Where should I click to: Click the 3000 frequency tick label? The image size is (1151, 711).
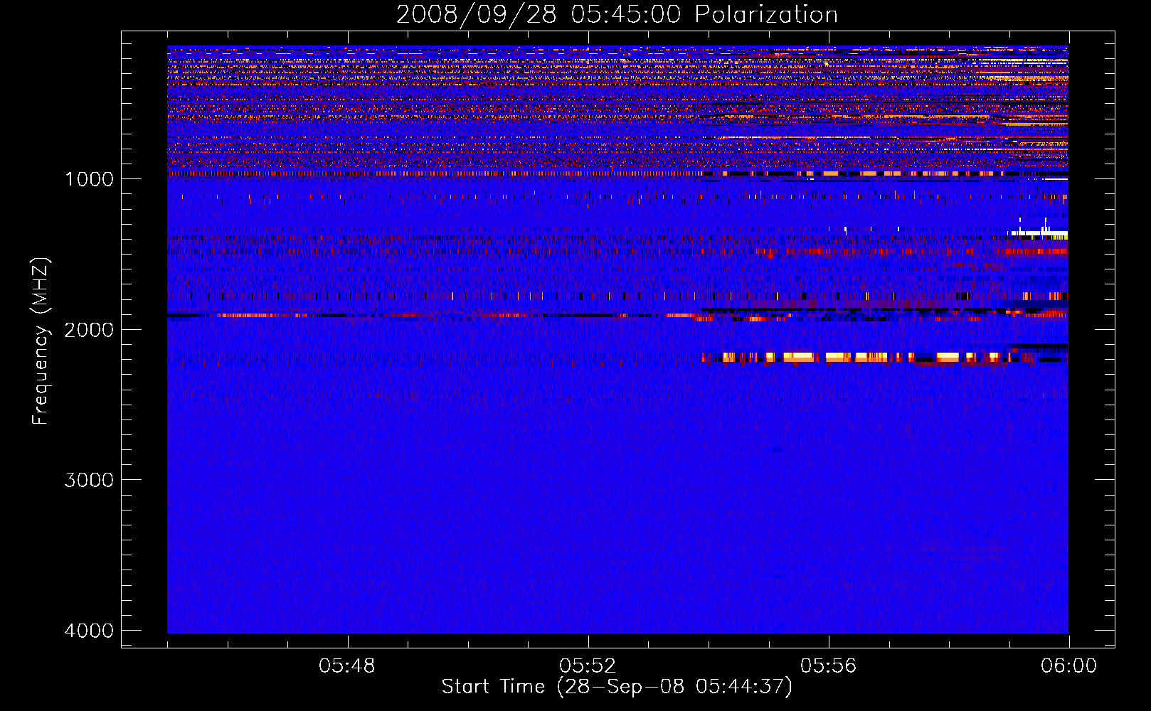pos(89,480)
